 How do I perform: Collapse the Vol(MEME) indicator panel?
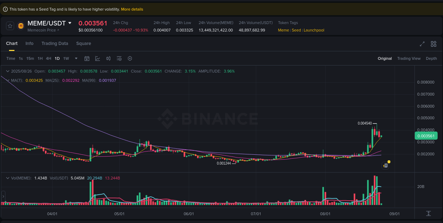click(x=7, y=178)
